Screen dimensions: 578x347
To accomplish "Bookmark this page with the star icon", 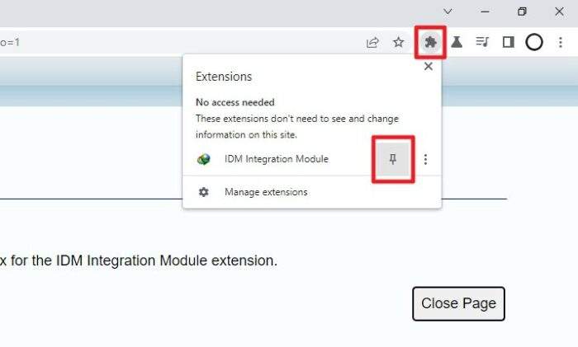I will coord(399,42).
